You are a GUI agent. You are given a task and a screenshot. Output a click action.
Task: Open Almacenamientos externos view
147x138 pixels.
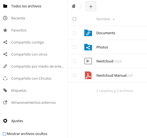[34, 103]
